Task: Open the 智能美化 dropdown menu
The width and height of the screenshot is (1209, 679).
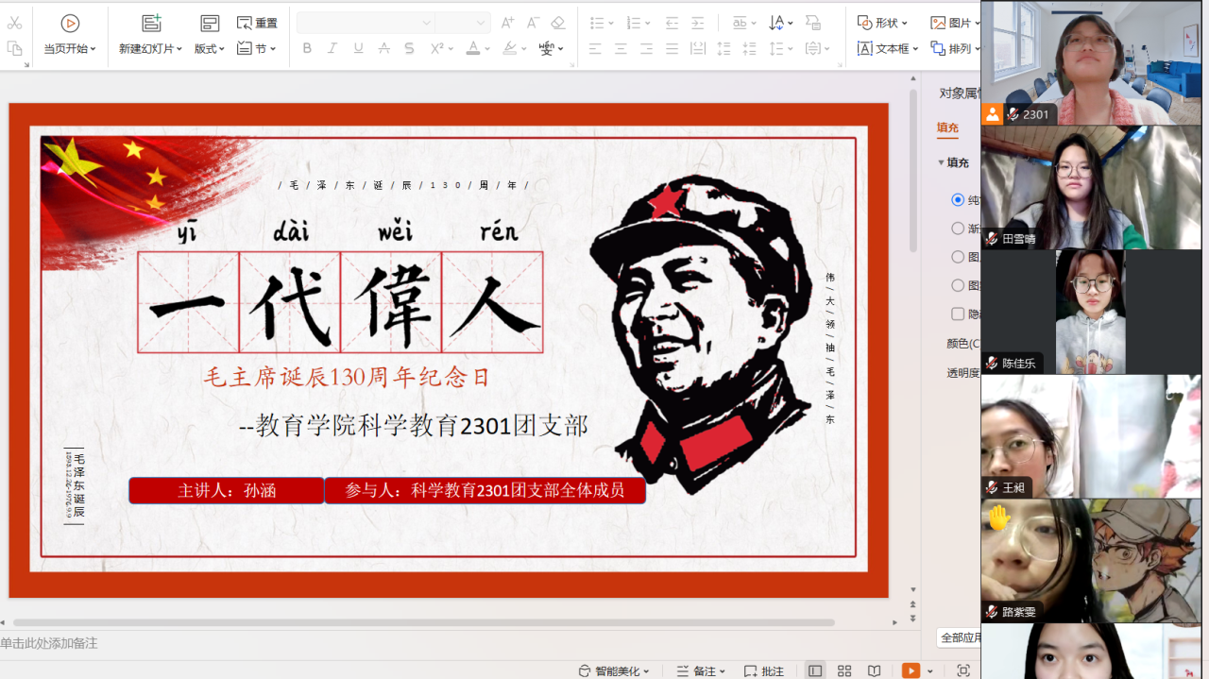Action: click(x=615, y=671)
